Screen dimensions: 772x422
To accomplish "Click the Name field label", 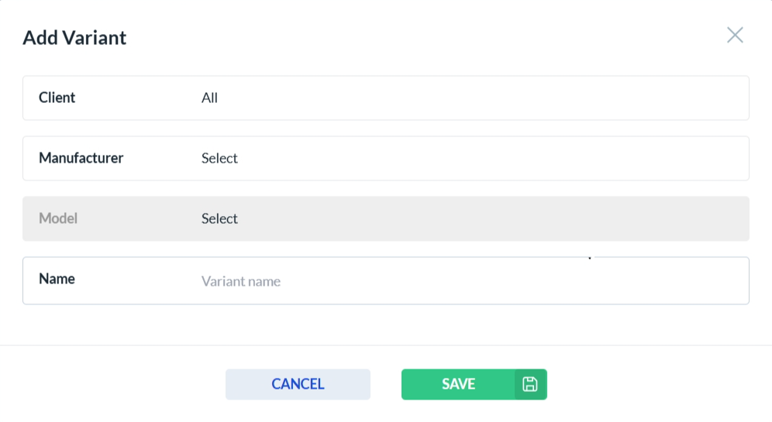I will tap(57, 279).
